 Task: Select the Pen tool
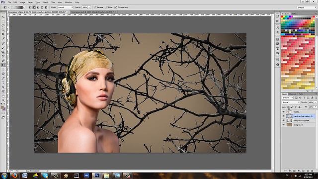pos(3,79)
